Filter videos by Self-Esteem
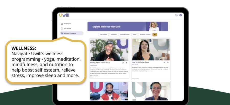This screenshot has height=105, width=230. (x=104, y=34)
